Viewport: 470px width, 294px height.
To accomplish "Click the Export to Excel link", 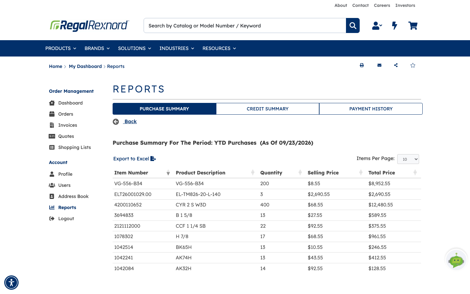I will (x=131, y=159).
